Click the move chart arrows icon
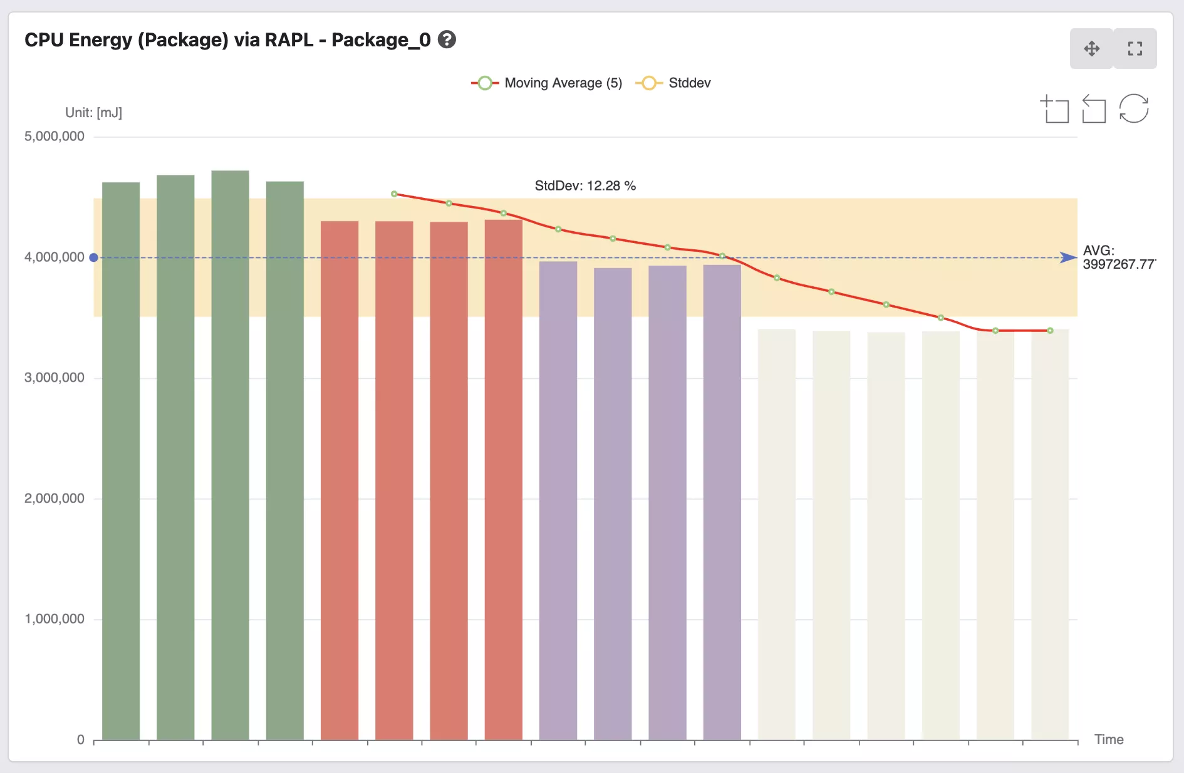Image resolution: width=1184 pixels, height=773 pixels. (1091, 49)
